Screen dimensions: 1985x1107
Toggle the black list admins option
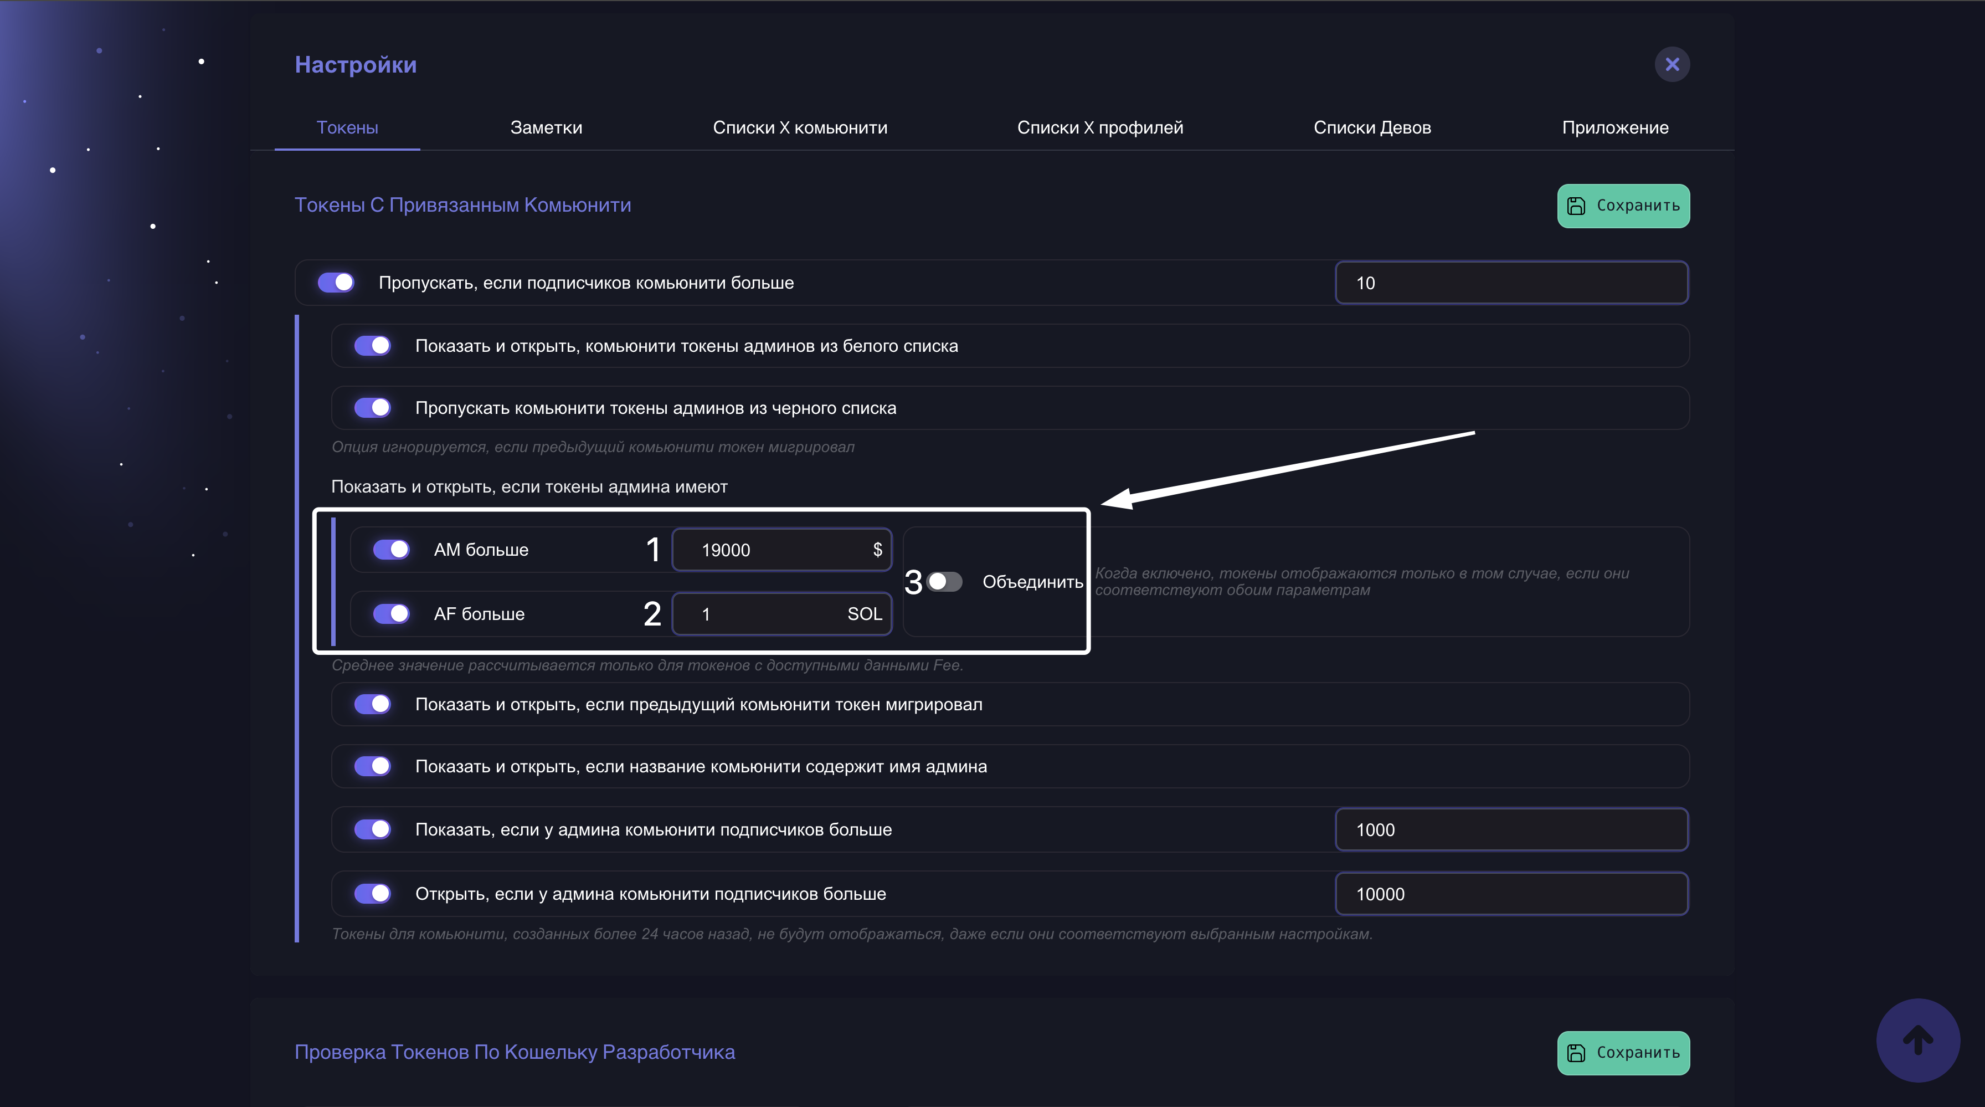click(373, 408)
